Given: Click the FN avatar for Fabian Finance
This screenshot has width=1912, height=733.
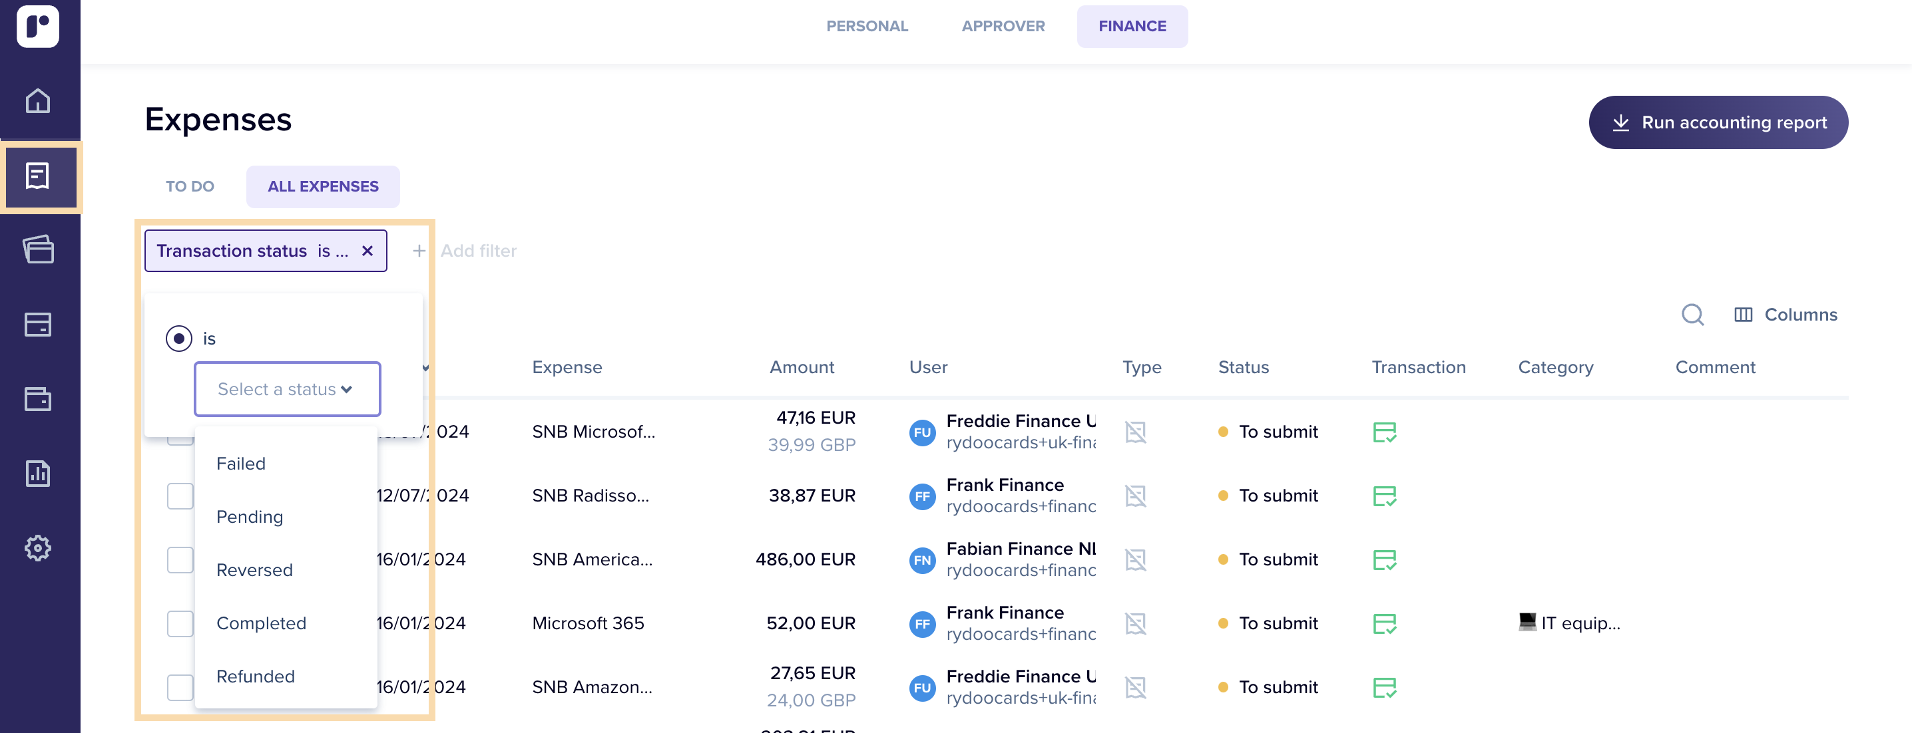Looking at the screenshot, I should coord(923,560).
